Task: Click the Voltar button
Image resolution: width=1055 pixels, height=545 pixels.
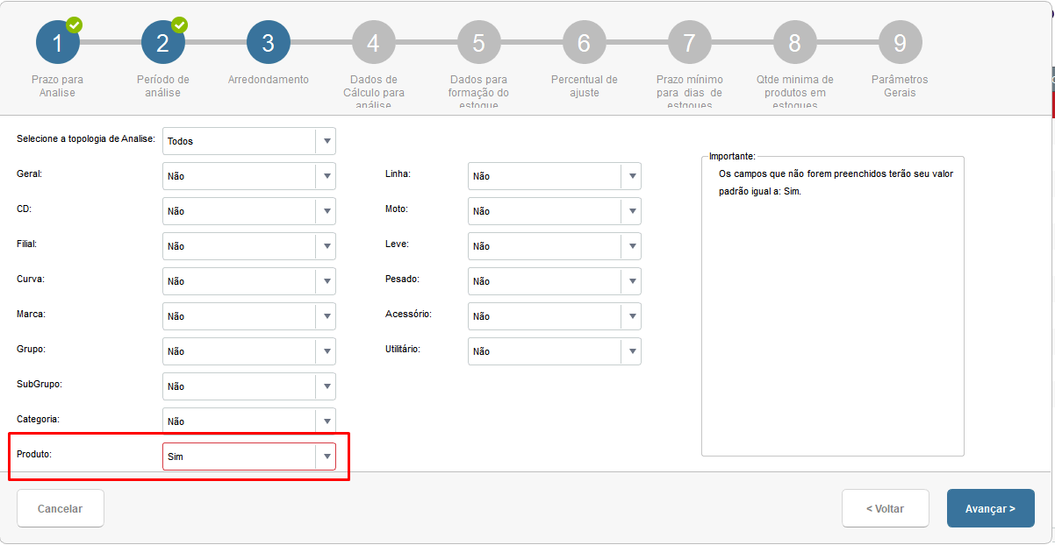Action: click(885, 508)
